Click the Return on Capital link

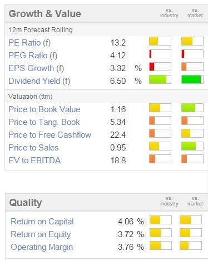coord(42,222)
